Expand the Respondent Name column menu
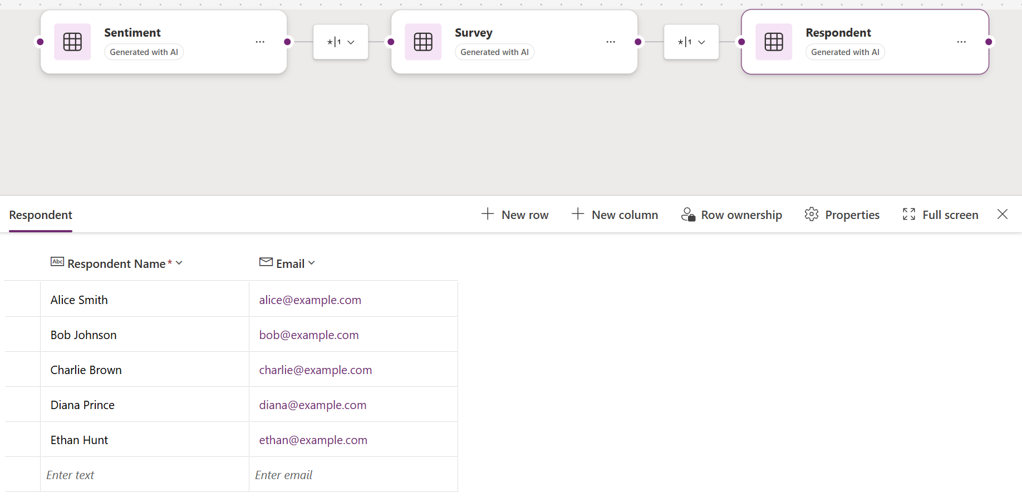 pos(179,263)
